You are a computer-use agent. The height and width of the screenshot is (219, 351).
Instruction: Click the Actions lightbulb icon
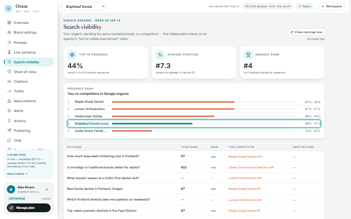[x=9, y=121]
